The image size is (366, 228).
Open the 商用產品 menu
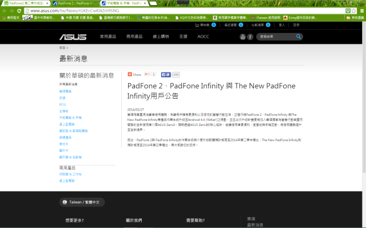click(134, 36)
